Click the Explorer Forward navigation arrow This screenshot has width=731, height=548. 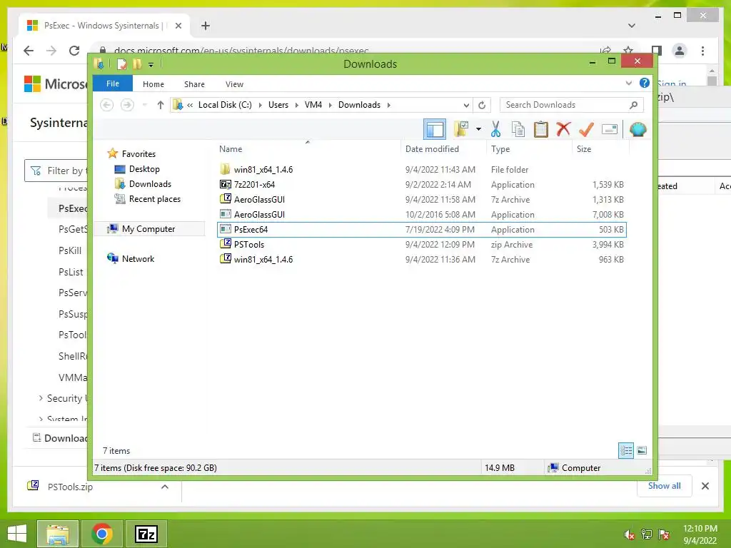(127, 105)
